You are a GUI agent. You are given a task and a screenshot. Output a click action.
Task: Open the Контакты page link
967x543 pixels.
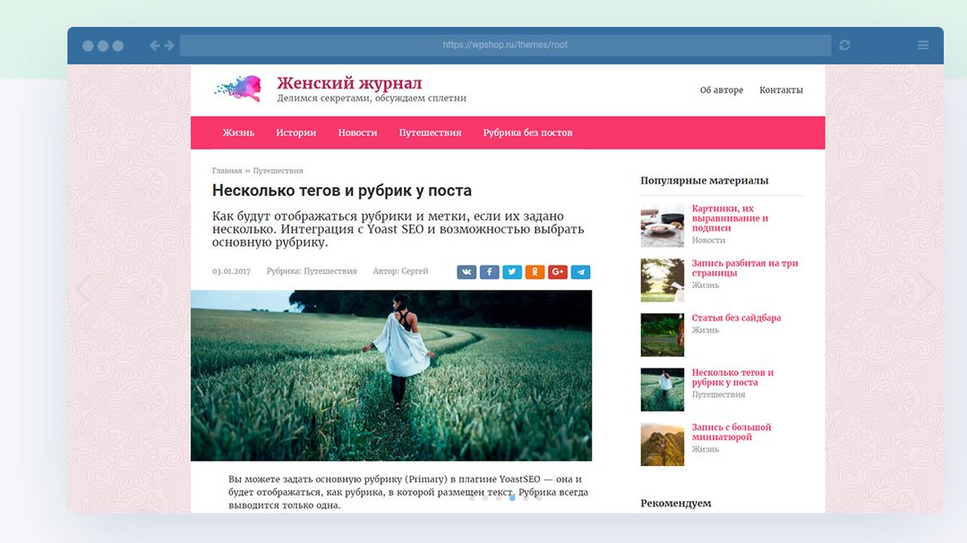pyautogui.click(x=781, y=90)
